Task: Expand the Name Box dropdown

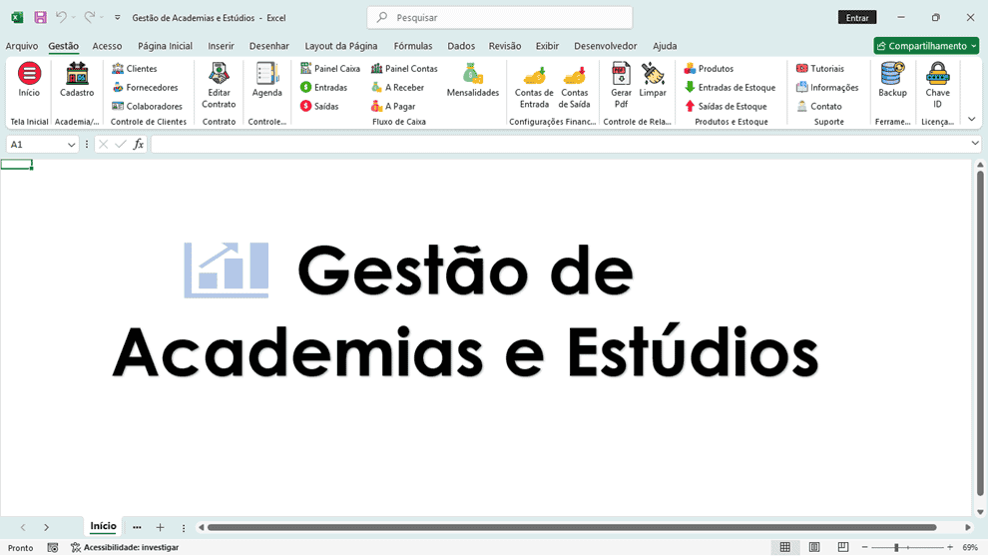Action: (x=71, y=145)
